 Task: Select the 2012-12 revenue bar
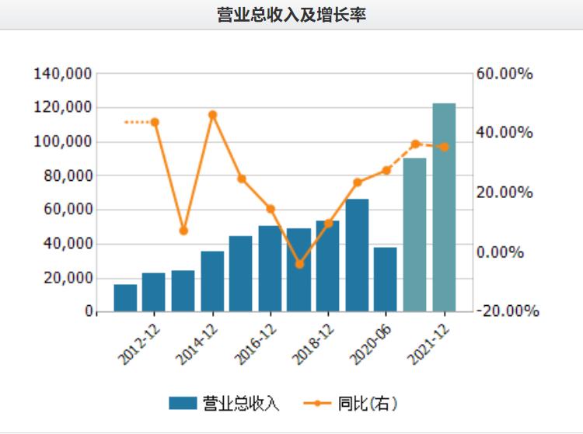point(154,292)
